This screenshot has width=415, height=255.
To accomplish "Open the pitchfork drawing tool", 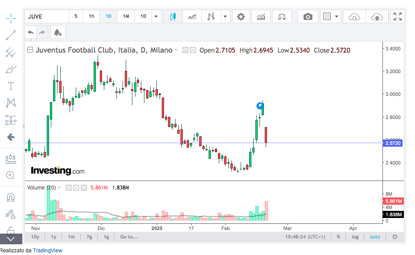I will coord(11,52).
